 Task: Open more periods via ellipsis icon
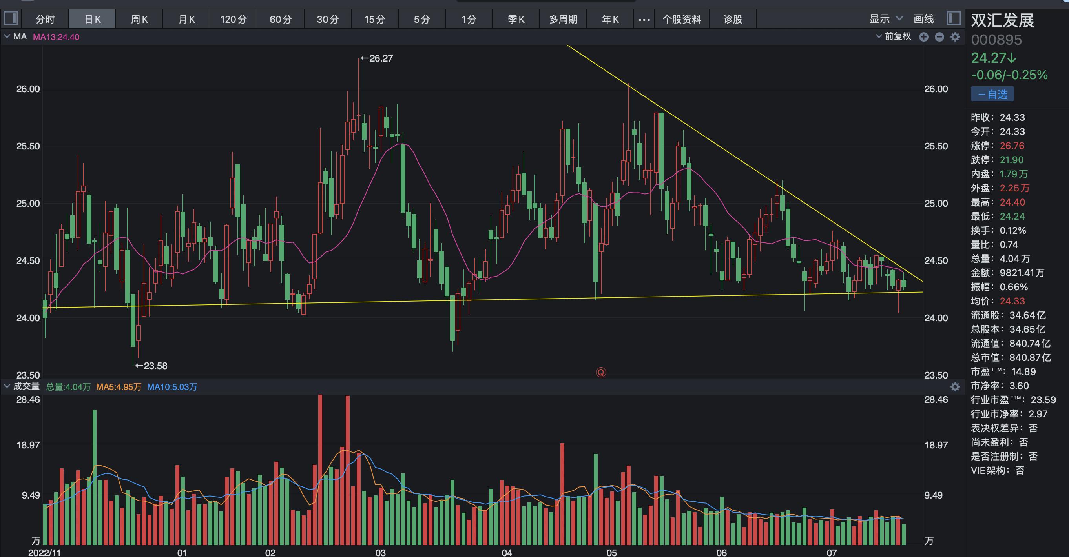[x=644, y=20]
